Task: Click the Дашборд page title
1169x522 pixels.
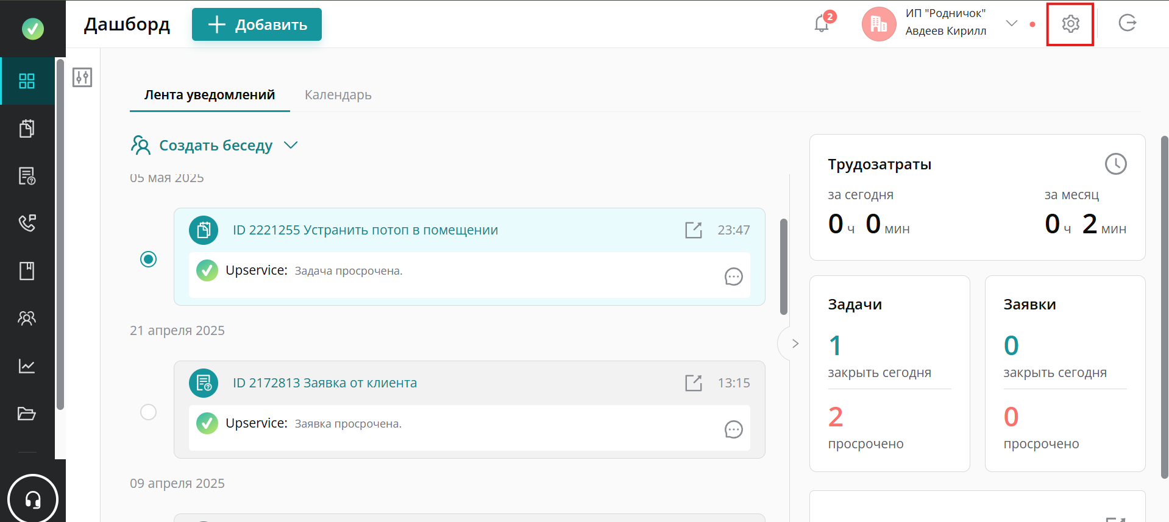Action: coord(127,24)
